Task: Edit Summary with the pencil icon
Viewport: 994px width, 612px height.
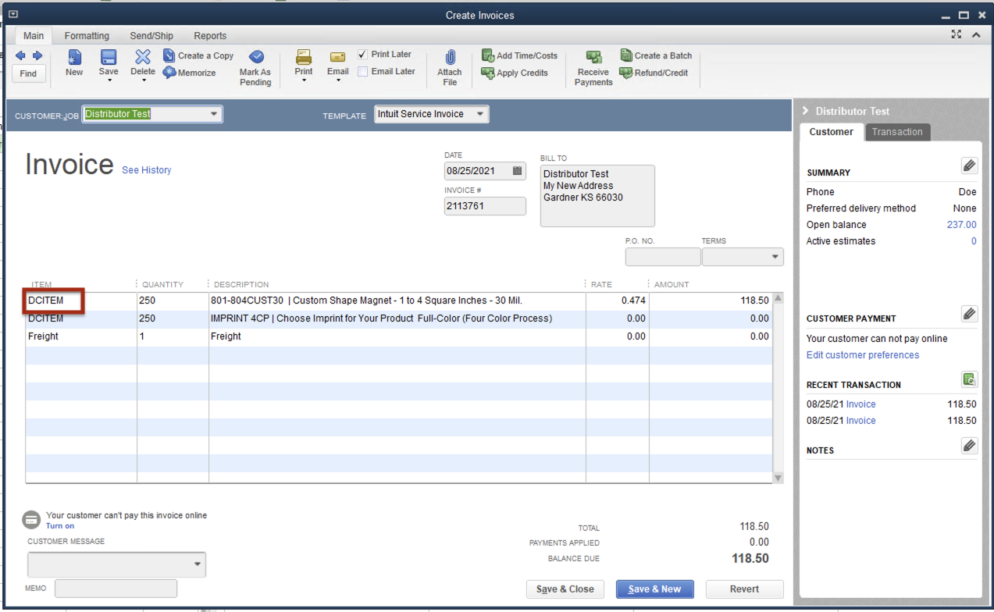Action: pyautogui.click(x=968, y=165)
